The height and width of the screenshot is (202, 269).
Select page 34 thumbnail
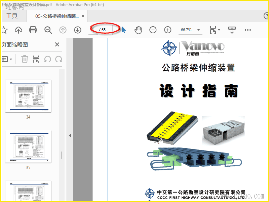[28, 96]
